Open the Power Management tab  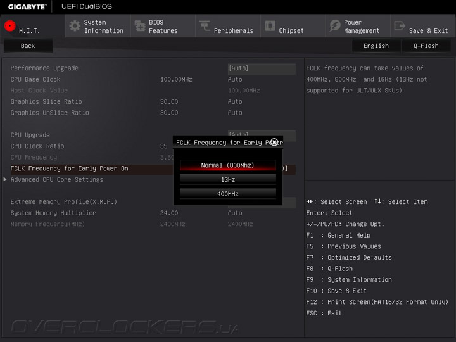coord(358,26)
